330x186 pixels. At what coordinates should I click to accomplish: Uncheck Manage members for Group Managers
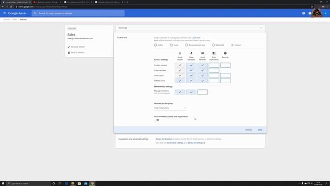tap(191, 92)
